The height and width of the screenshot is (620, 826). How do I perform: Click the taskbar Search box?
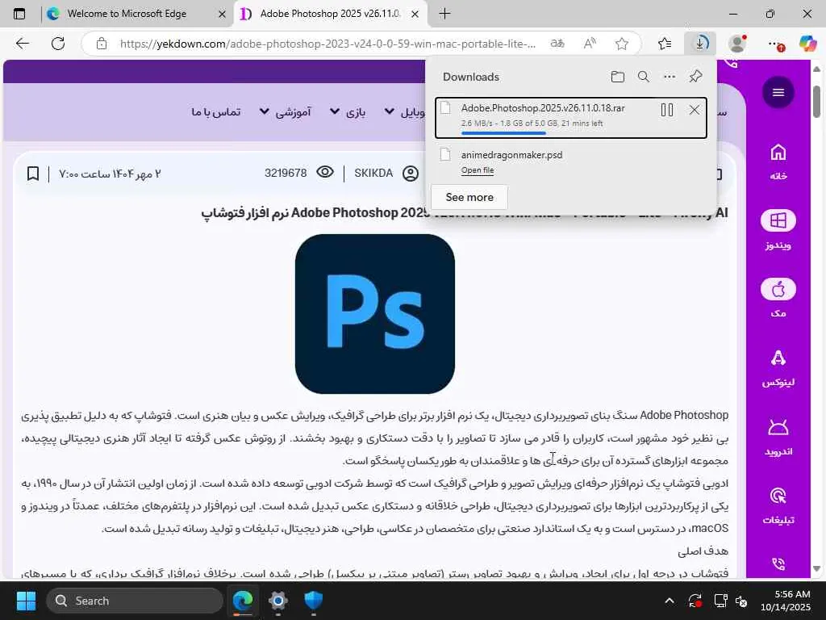(x=135, y=601)
